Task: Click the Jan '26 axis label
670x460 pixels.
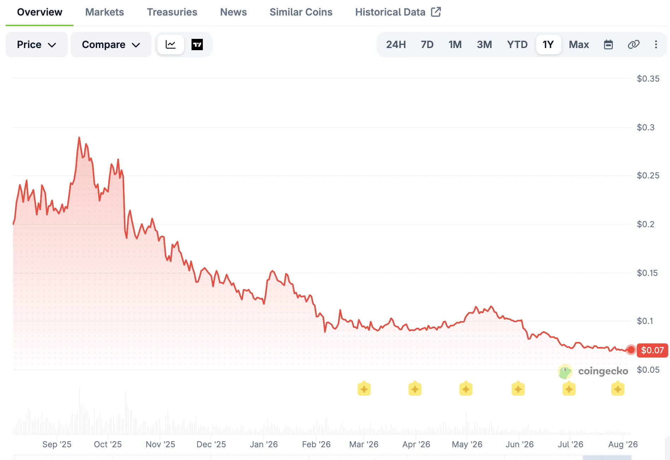Action: coord(264,444)
